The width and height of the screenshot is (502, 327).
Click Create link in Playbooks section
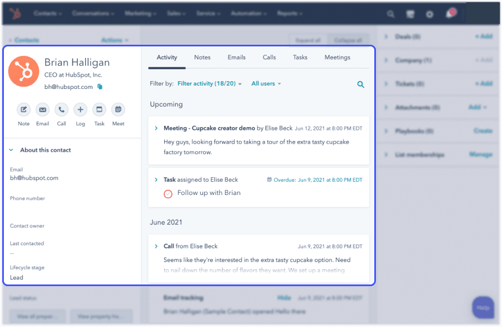point(483,131)
